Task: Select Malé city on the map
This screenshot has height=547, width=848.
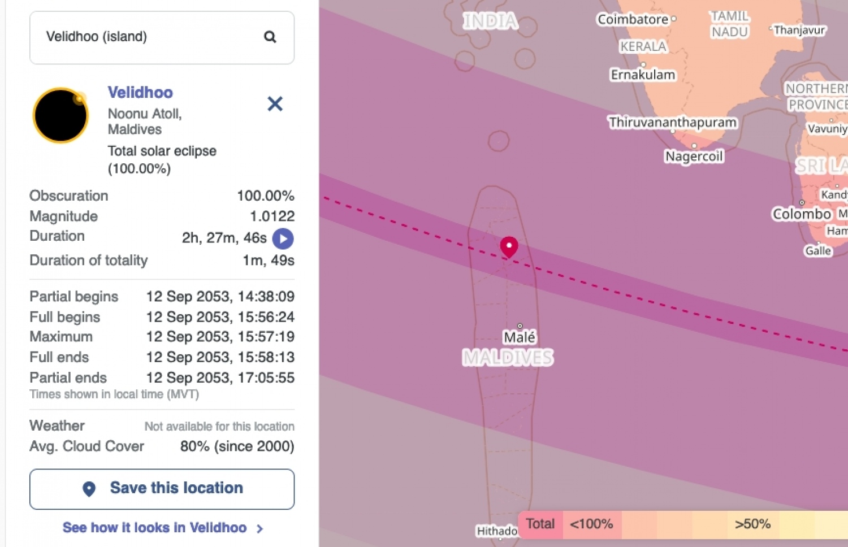Action: tap(520, 337)
